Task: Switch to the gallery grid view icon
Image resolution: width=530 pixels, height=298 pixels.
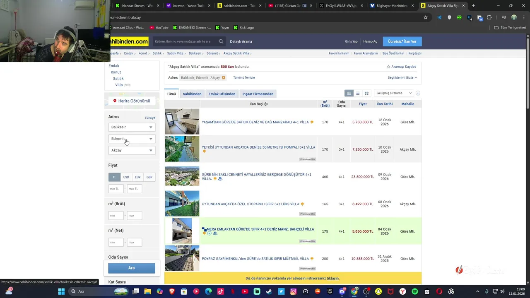Action: click(x=366, y=93)
